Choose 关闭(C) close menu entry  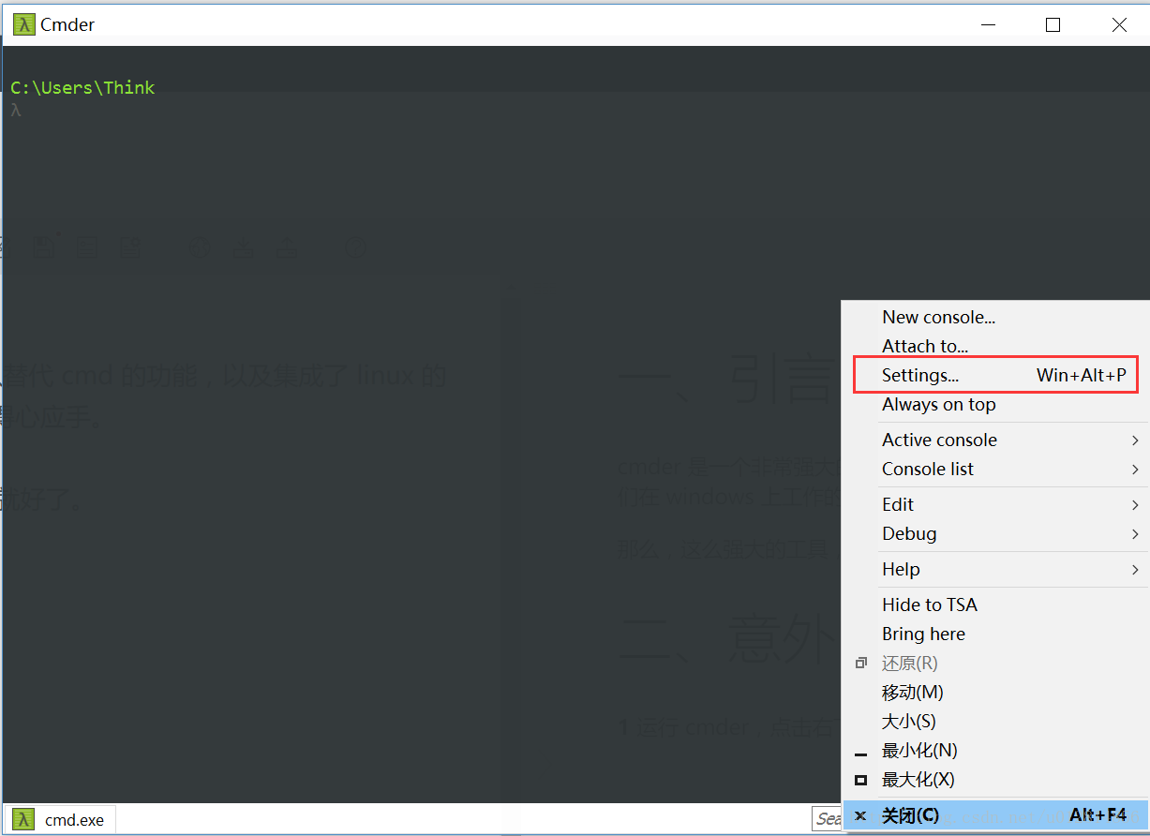(995, 815)
